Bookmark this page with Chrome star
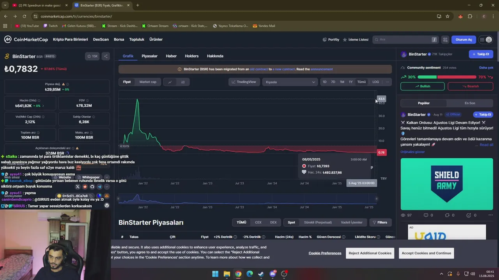 [x=448, y=16]
